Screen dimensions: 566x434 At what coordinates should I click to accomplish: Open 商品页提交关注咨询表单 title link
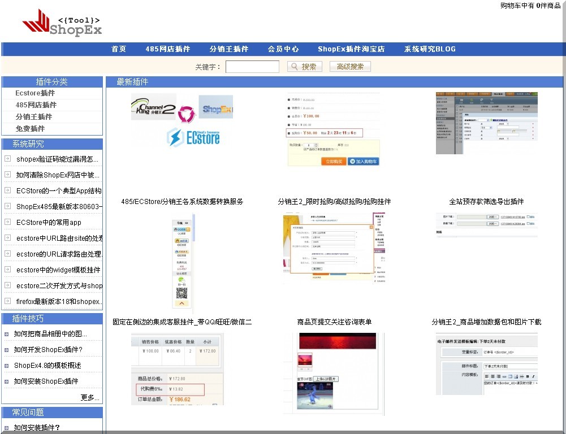click(334, 322)
